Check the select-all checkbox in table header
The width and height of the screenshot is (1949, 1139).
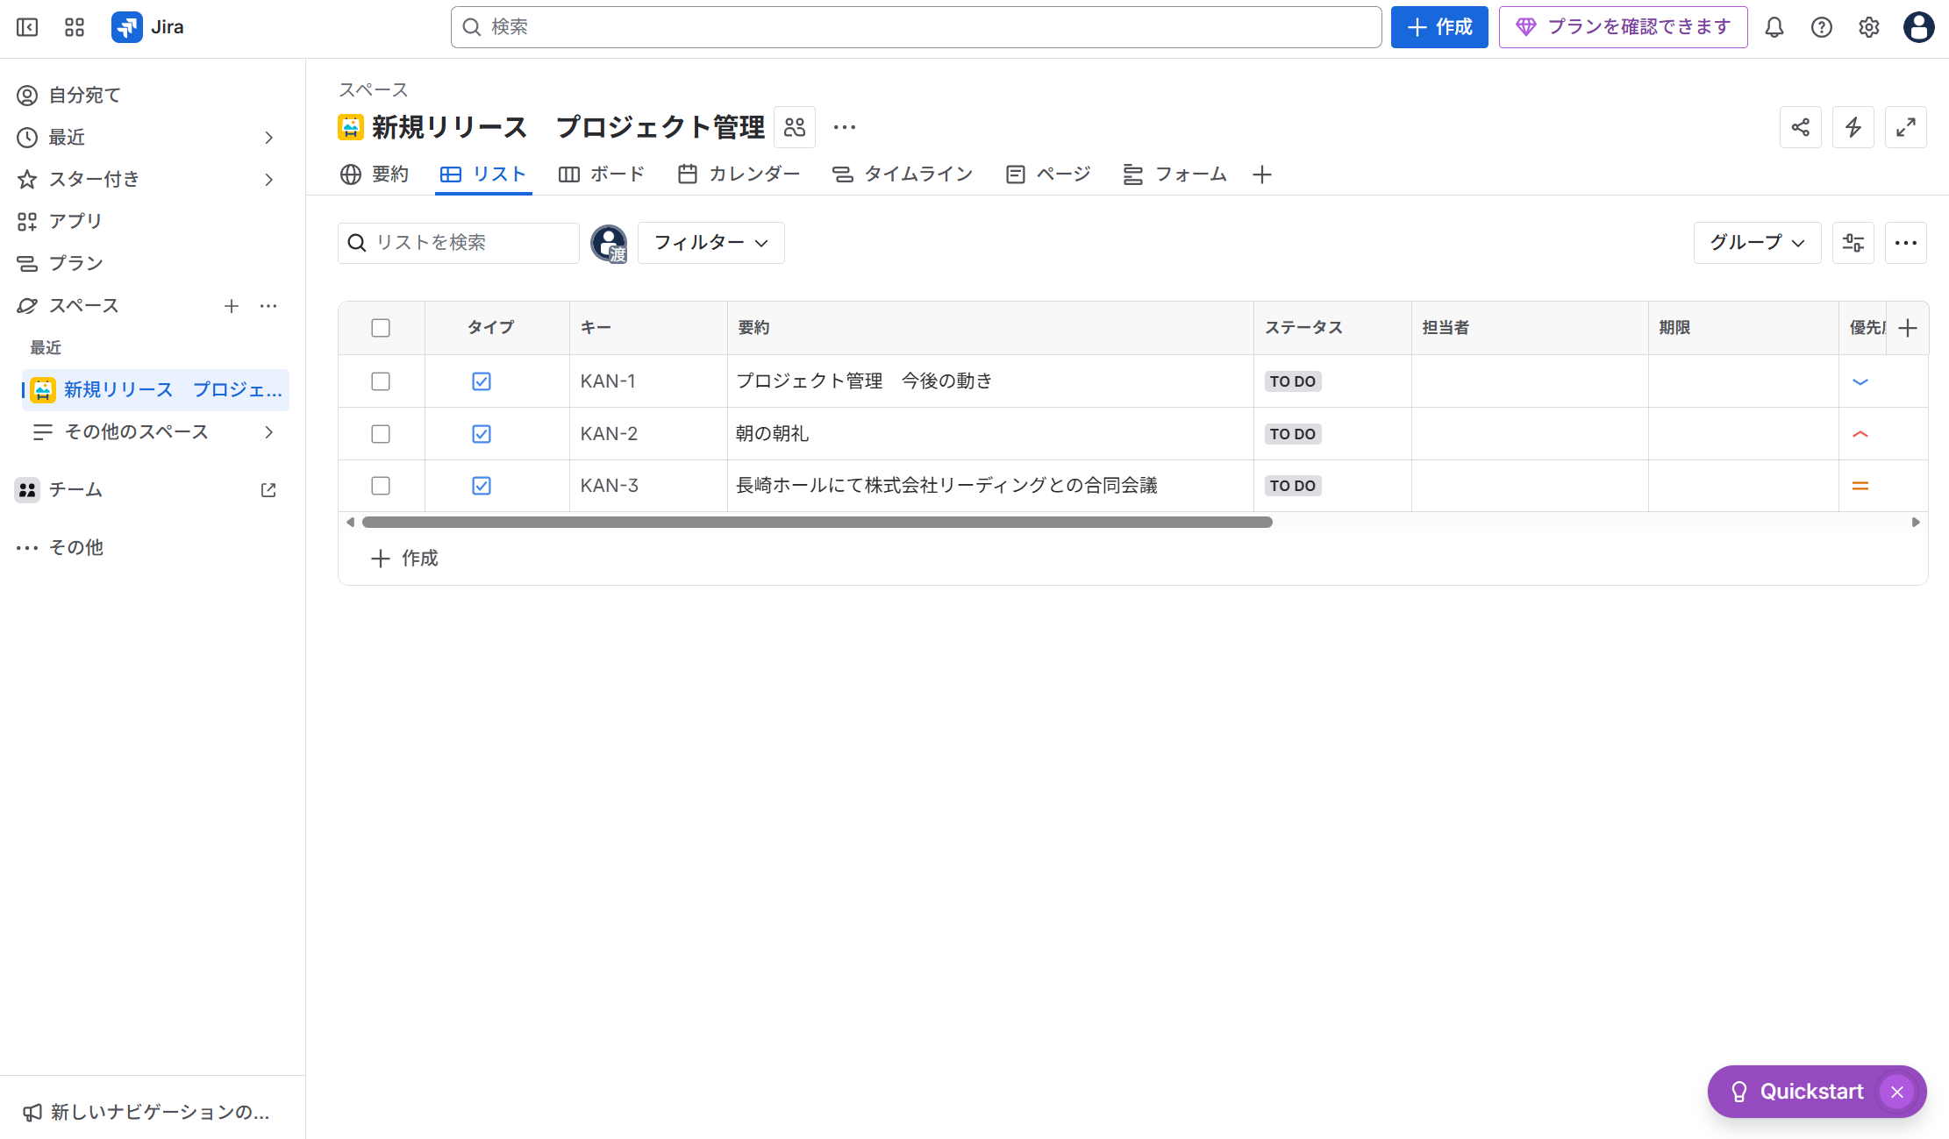[x=381, y=327]
